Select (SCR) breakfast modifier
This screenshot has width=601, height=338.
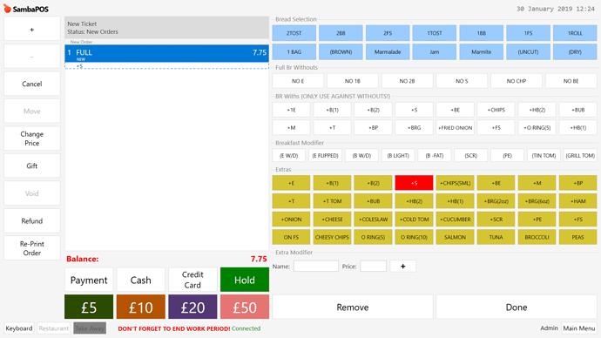click(x=470, y=155)
